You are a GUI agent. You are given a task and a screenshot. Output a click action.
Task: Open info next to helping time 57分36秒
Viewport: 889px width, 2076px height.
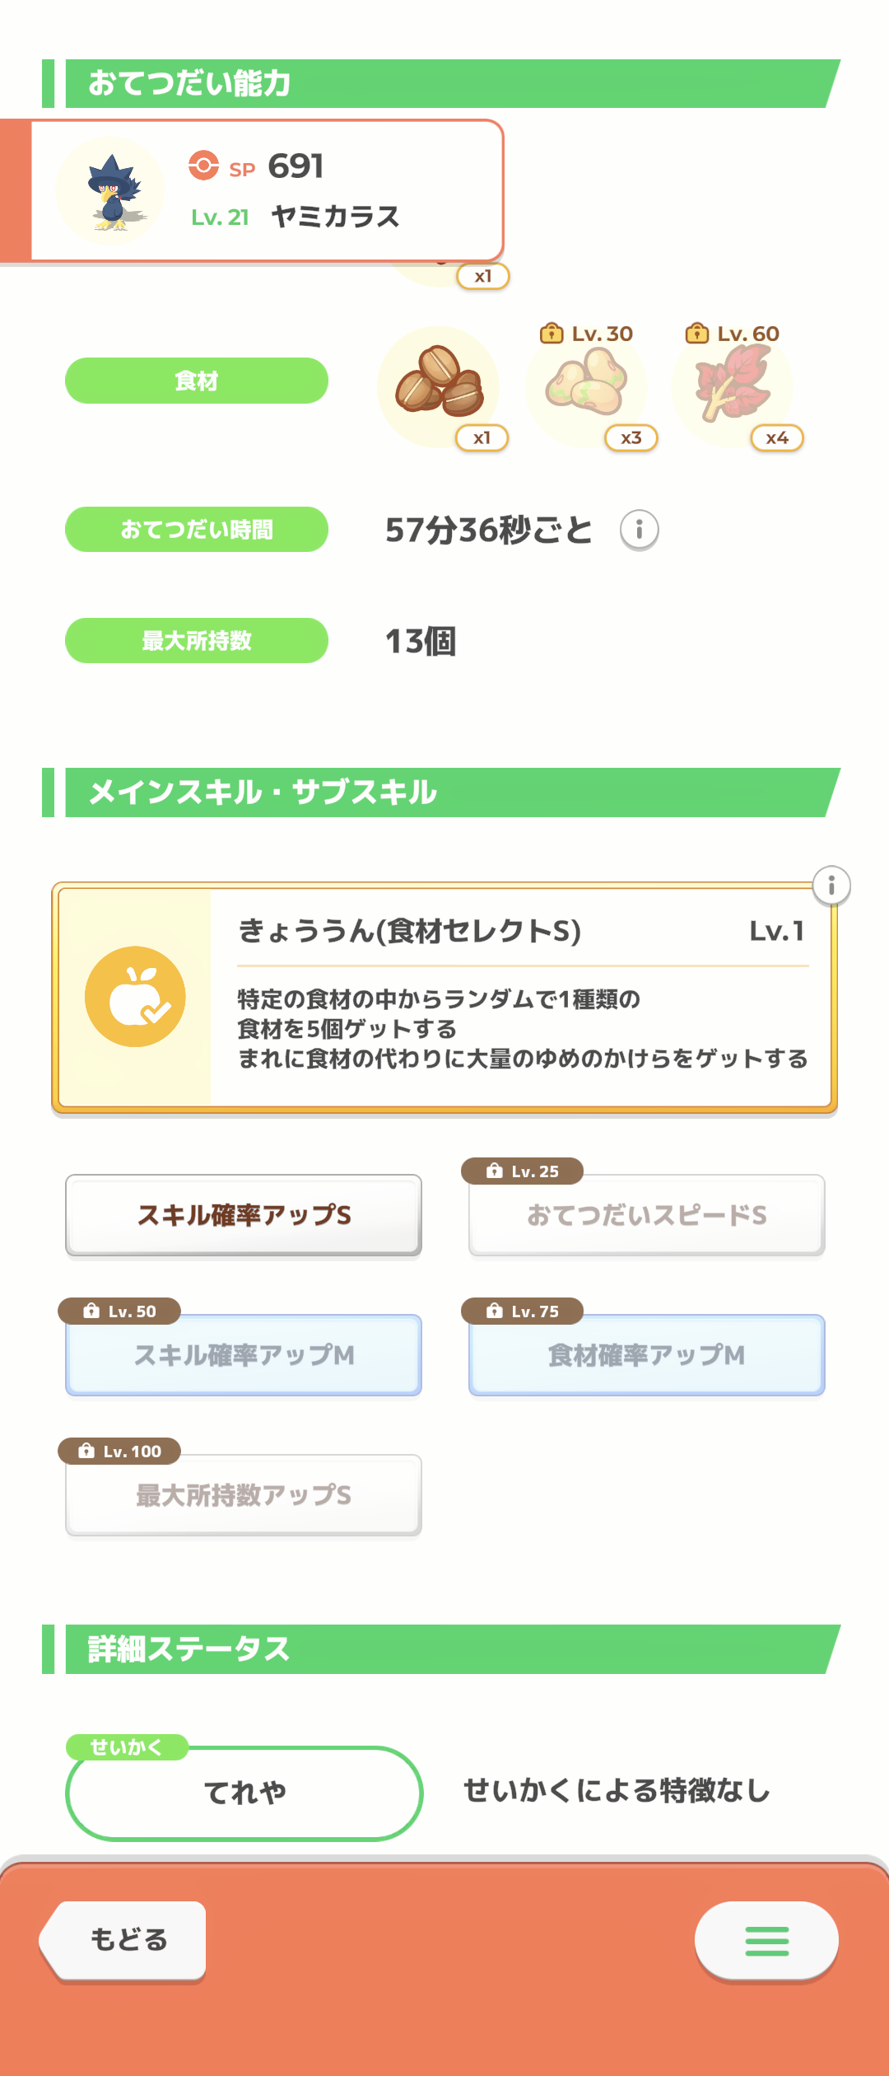(x=639, y=530)
